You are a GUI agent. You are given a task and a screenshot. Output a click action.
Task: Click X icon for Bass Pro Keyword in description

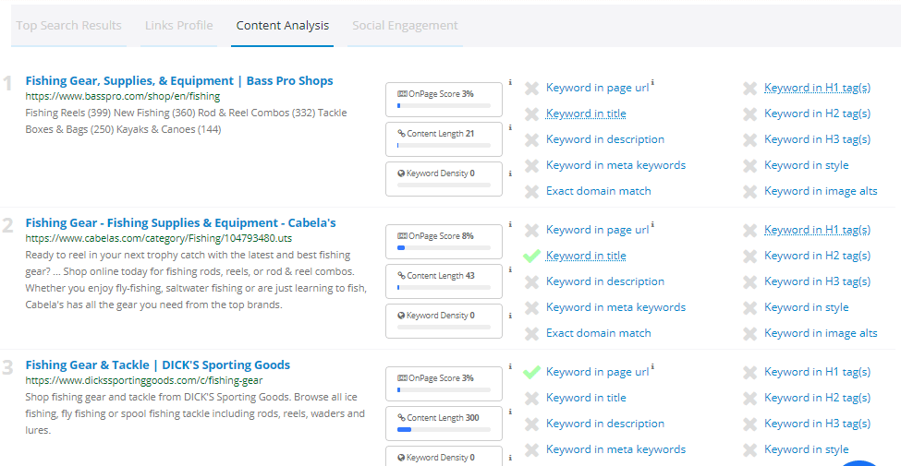531,140
